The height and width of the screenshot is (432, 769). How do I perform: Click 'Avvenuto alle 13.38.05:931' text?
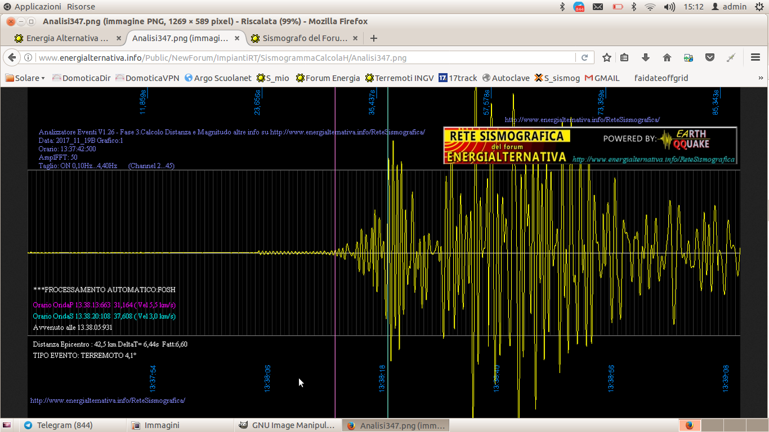click(73, 327)
